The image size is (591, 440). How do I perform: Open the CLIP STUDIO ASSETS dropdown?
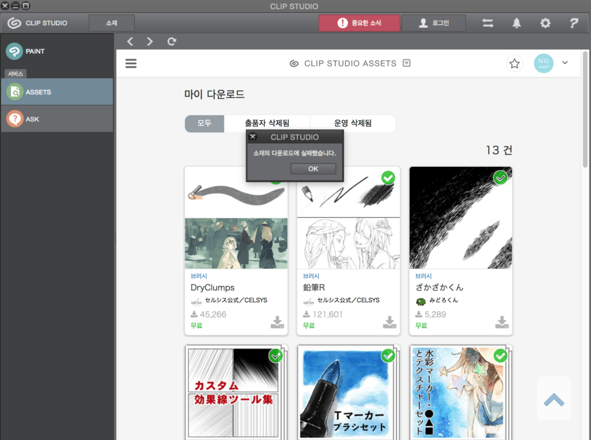click(406, 63)
